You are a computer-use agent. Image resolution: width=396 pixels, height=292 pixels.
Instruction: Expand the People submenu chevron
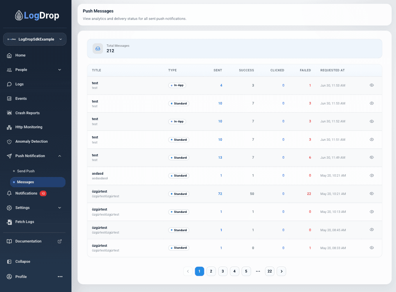click(x=60, y=70)
